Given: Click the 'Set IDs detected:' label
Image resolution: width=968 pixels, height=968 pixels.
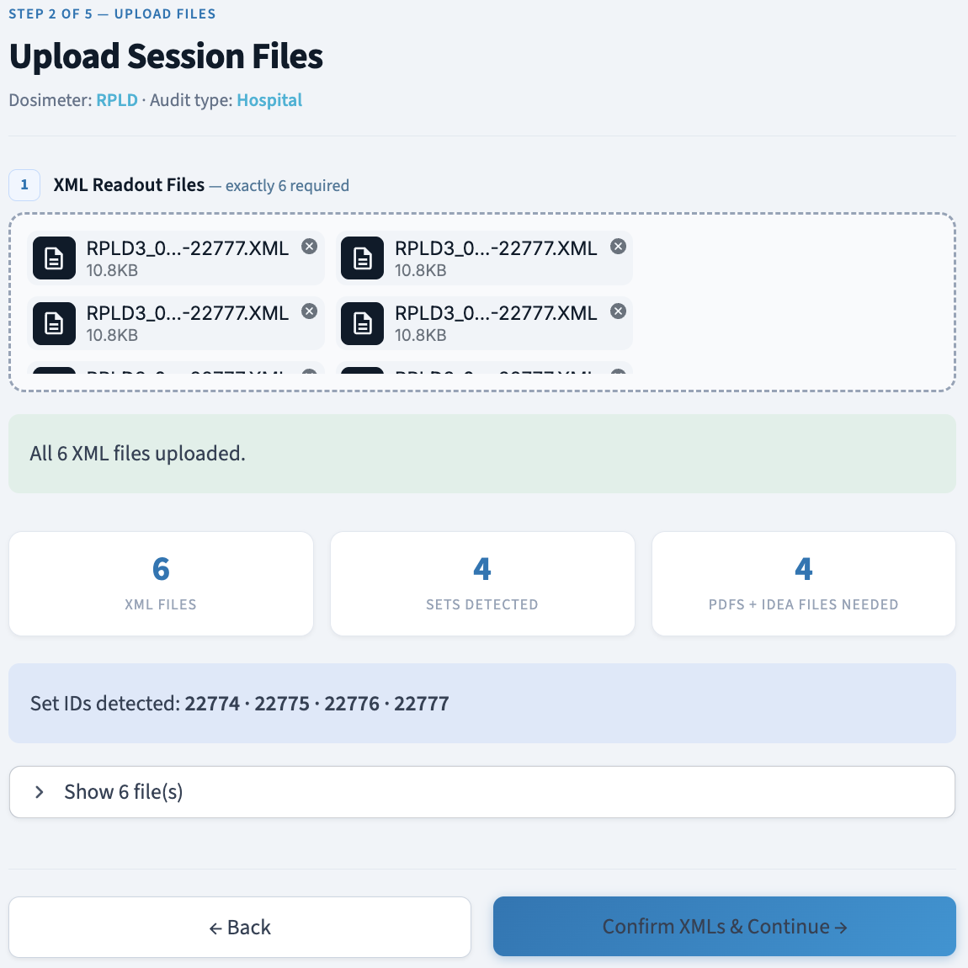Looking at the screenshot, I should pos(105,704).
